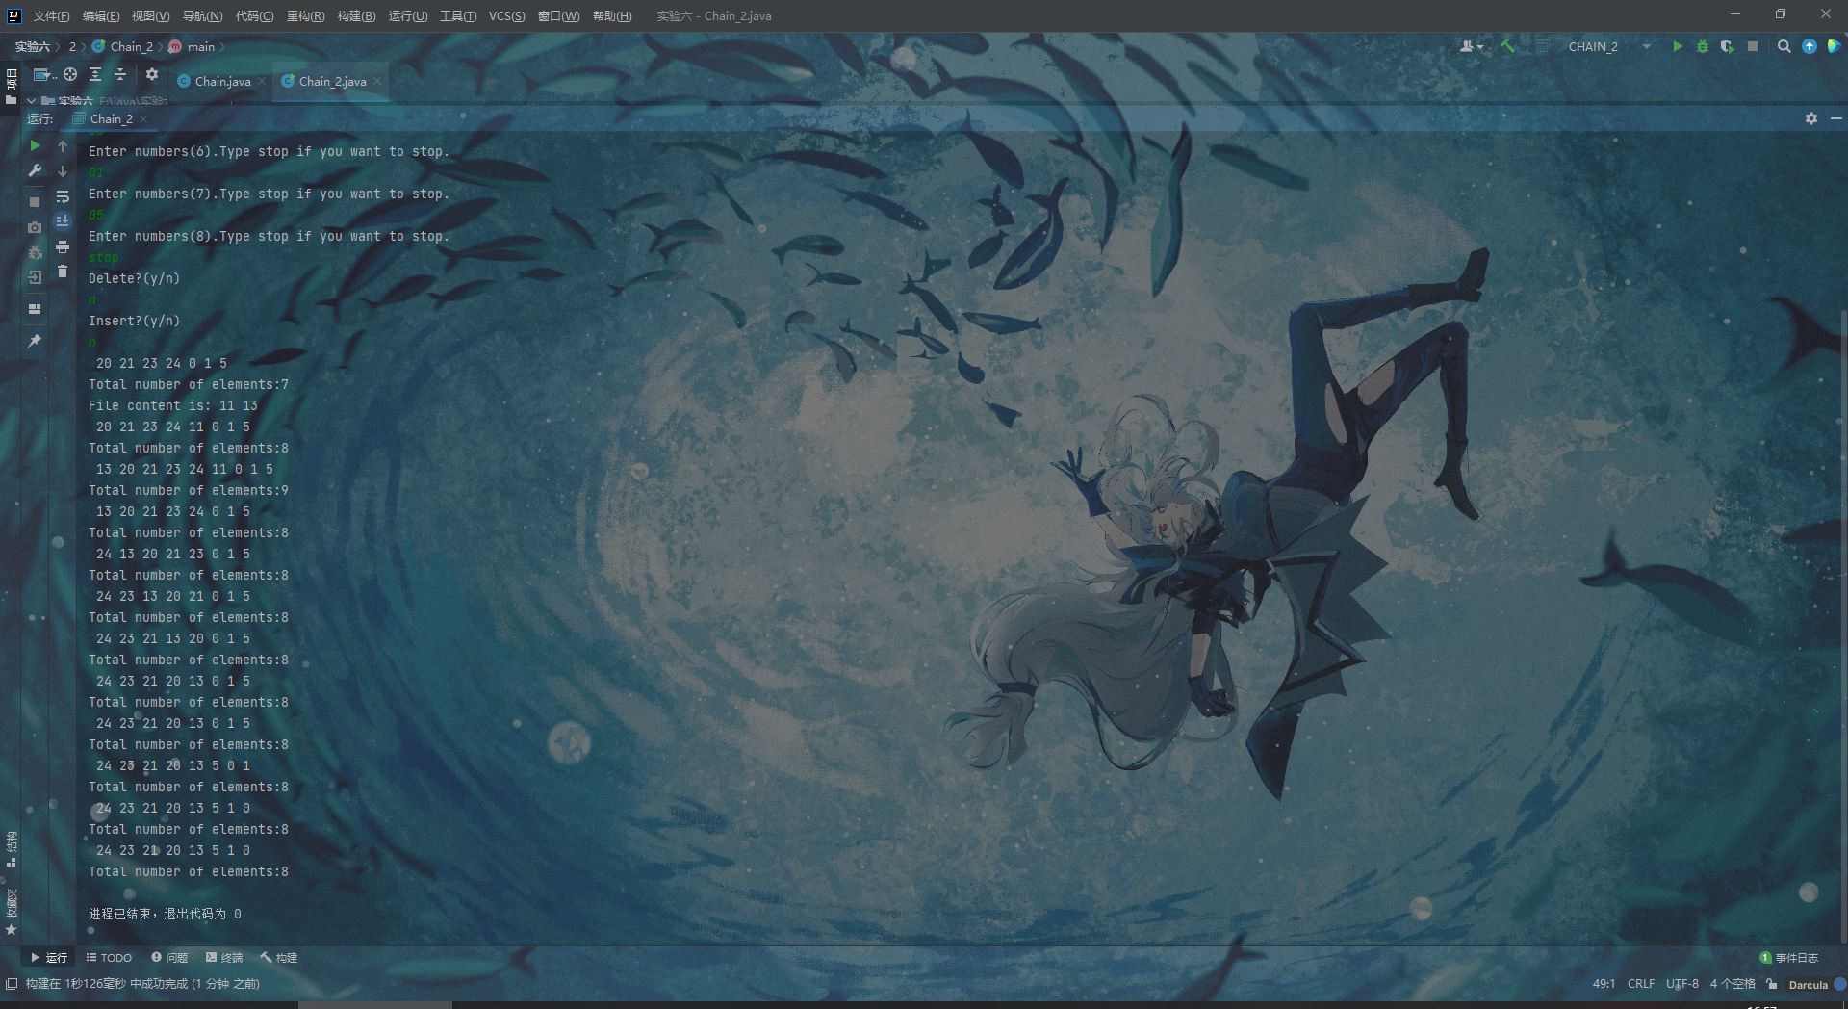
Task: Open the 视图(V) menu
Action: (x=151, y=15)
